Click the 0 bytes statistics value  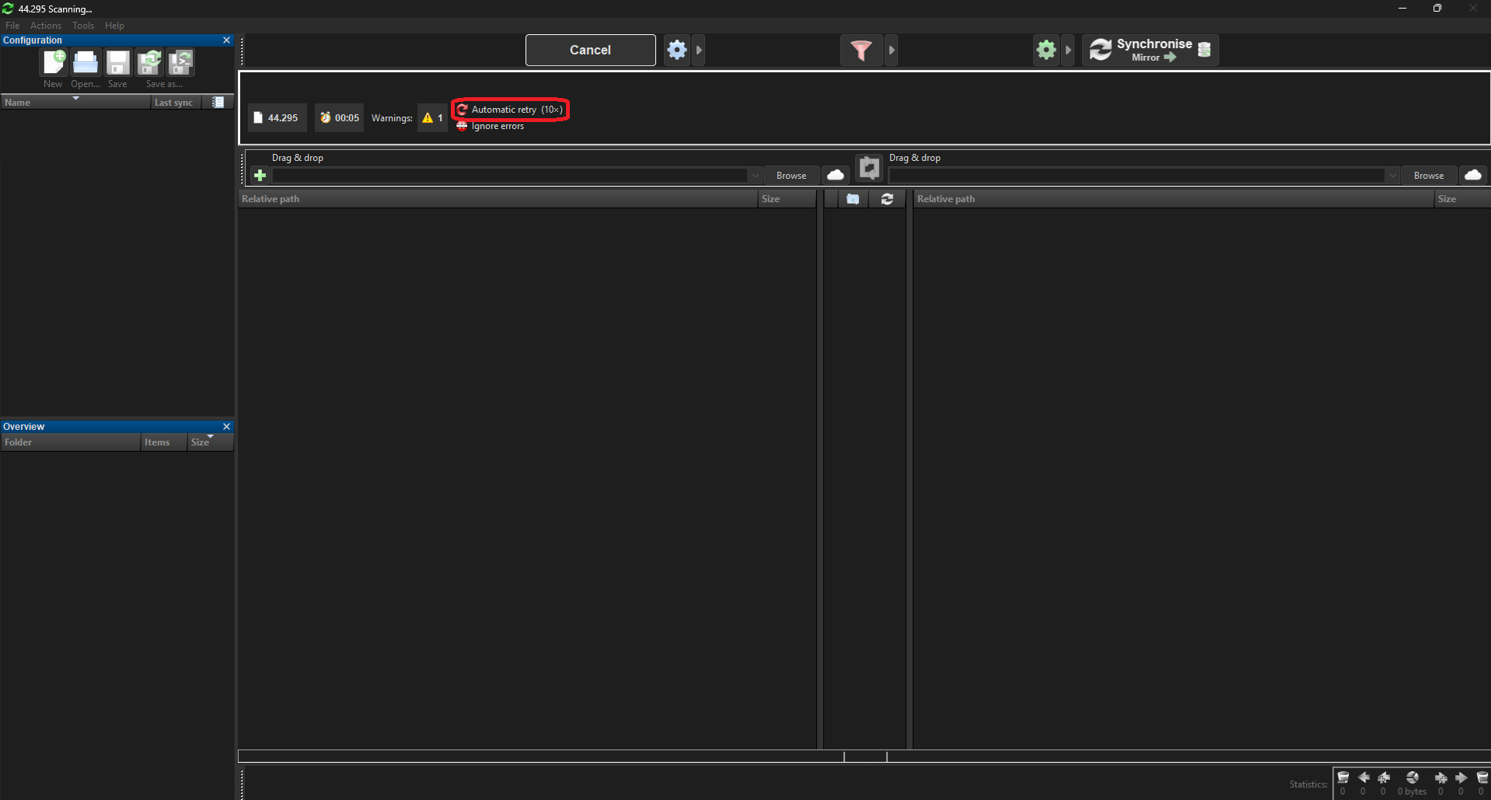click(x=1412, y=791)
